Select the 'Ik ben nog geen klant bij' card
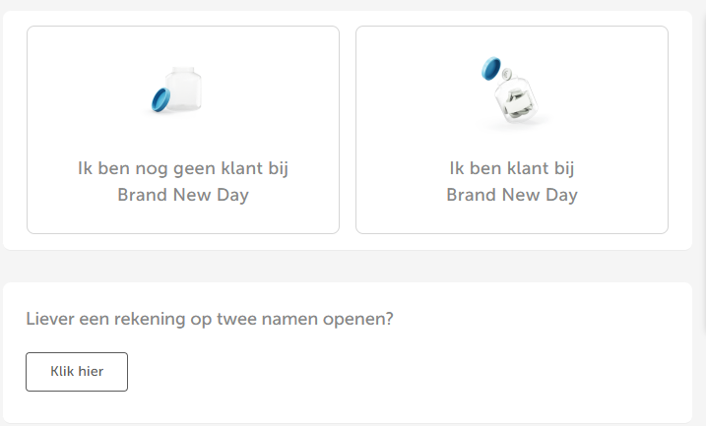This screenshot has height=426, width=706. pos(183,130)
